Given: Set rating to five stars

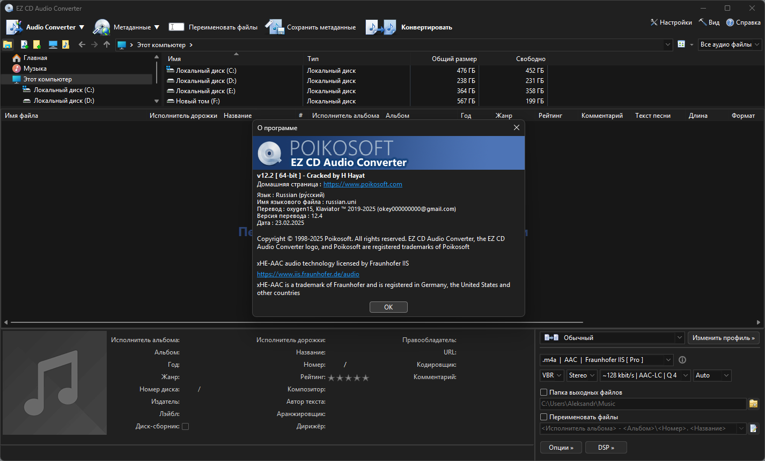Looking at the screenshot, I should [365, 377].
